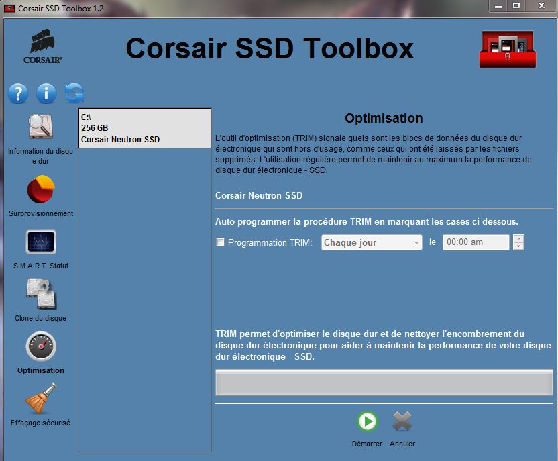Select the C:\ 256 GB Corsair Neutron drive
Image resolution: width=558 pixels, height=461 pixels.
[x=145, y=128]
